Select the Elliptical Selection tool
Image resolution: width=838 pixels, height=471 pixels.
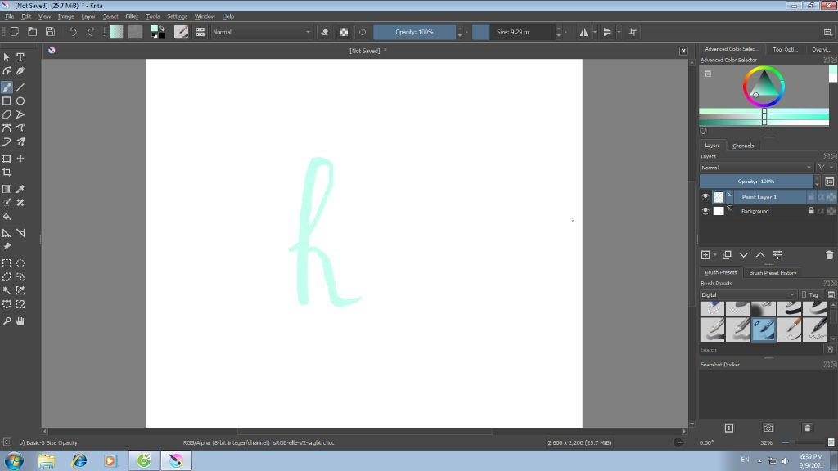[x=20, y=263]
